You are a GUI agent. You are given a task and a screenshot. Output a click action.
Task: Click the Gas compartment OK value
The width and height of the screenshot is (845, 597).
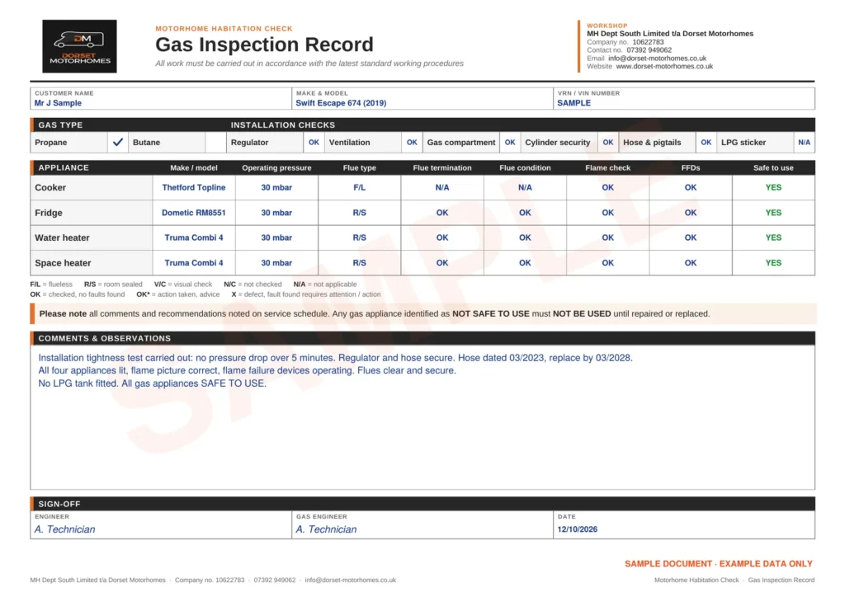[510, 142]
